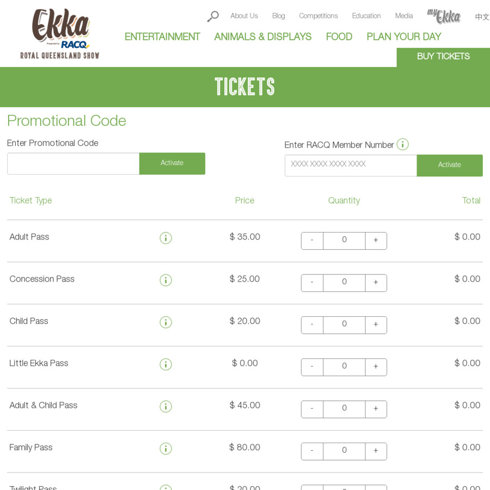Image resolution: width=490 pixels, height=490 pixels.
Task: Show info icon for Concession Pass
Action: (166, 280)
